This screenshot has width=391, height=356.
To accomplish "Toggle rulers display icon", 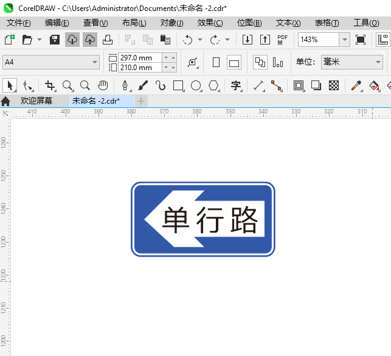I will (x=383, y=40).
